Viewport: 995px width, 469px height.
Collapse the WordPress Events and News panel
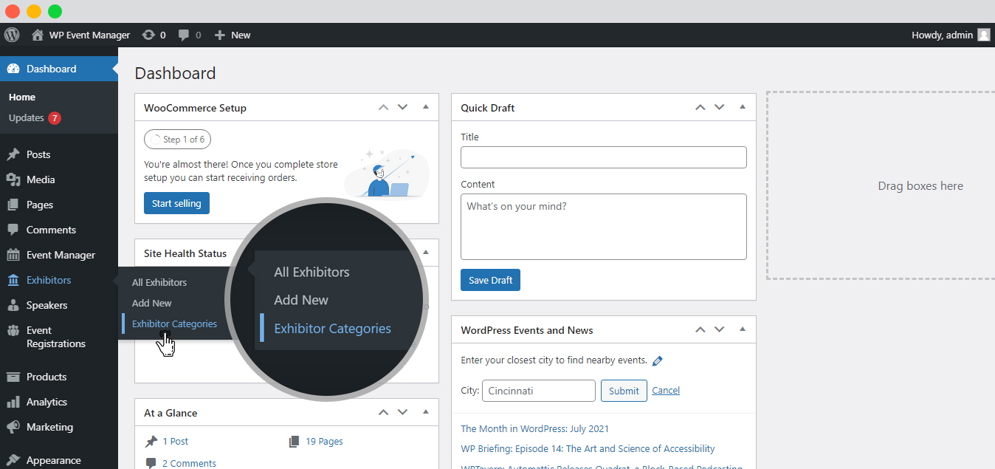pos(743,329)
